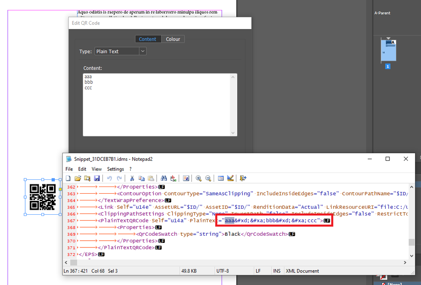Viewport: 421px width, 285px height.
Task: Open Find with the binoculars icon
Action: [x=164, y=178]
